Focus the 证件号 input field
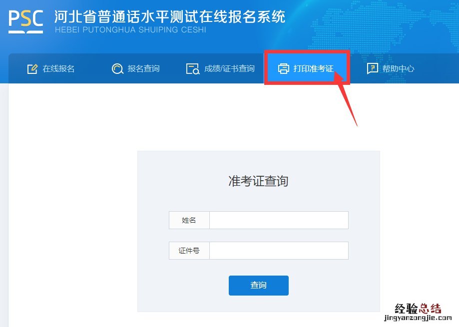The width and height of the screenshot is (459, 327). (x=279, y=251)
